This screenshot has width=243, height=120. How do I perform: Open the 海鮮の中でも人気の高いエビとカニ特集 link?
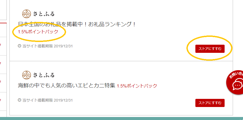[66, 85]
